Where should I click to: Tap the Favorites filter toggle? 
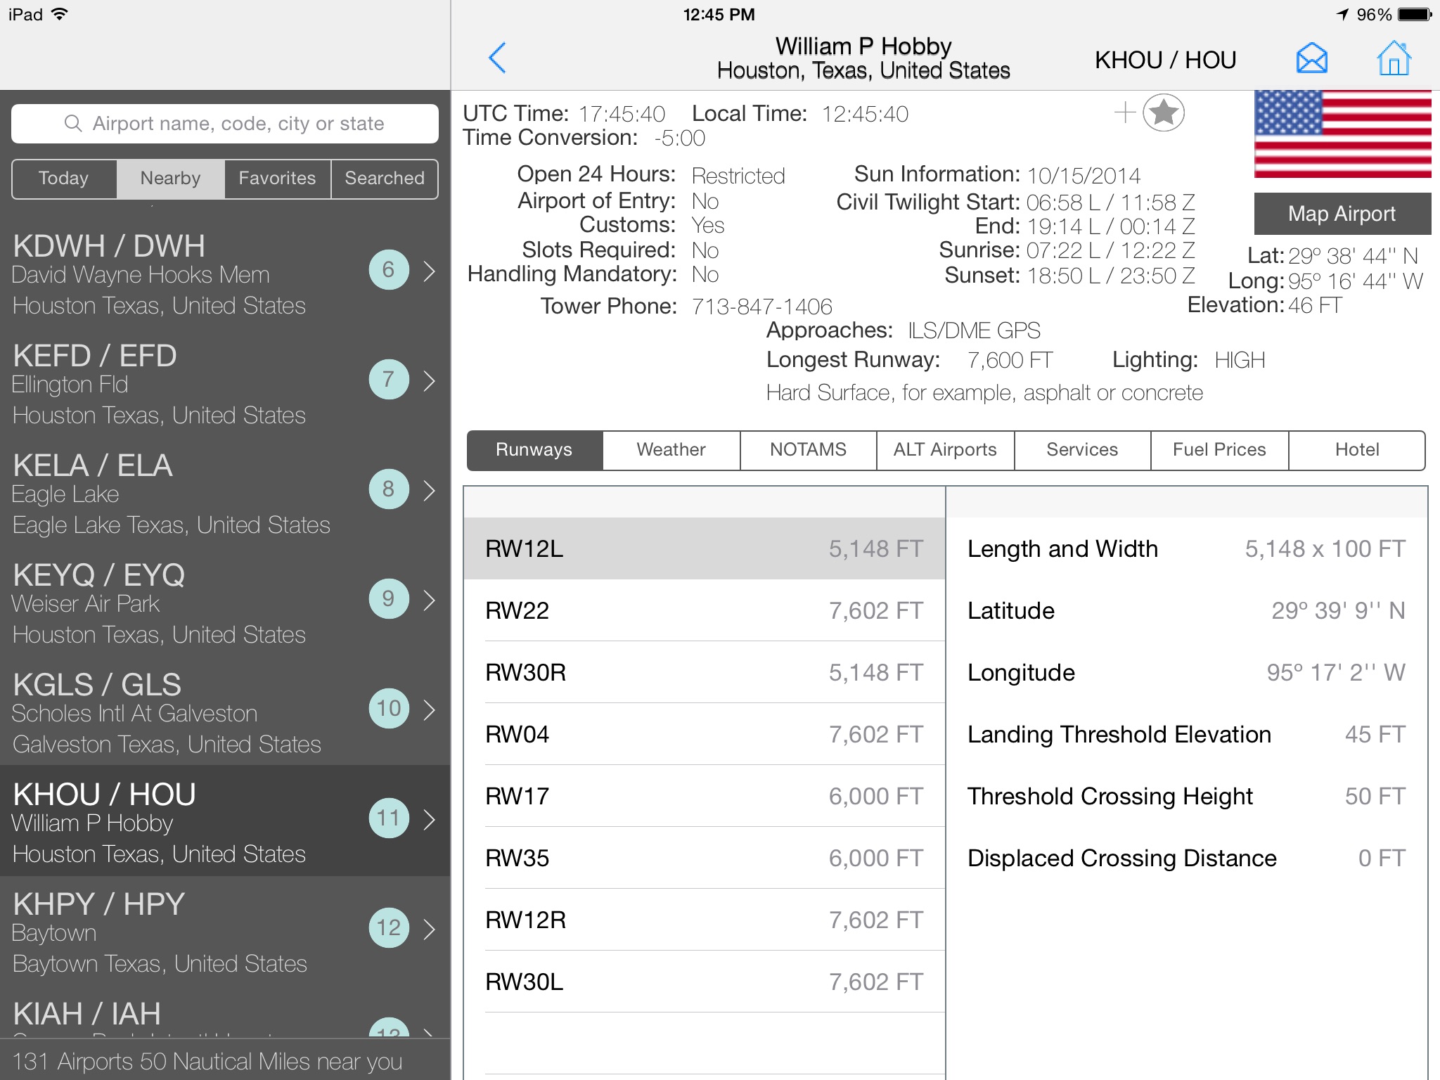coord(276,178)
